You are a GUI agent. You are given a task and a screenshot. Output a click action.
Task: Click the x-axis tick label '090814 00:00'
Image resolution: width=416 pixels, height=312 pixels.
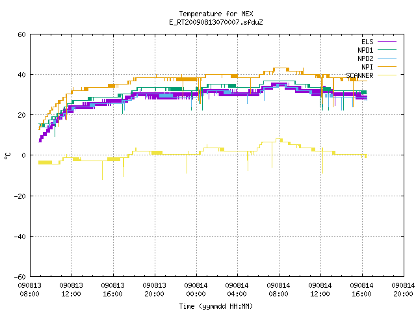click(196, 290)
